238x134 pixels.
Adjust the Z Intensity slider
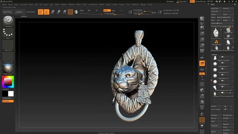click(115, 13)
